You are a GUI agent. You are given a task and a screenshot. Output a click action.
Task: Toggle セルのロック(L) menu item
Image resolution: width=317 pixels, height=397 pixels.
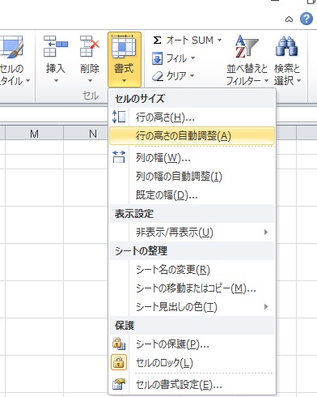[192, 362]
